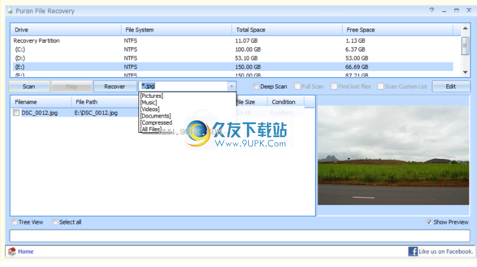The height and width of the screenshot is (267, 477).
Task: Click the empty status bar field
Action: click(x=240, y=236)
